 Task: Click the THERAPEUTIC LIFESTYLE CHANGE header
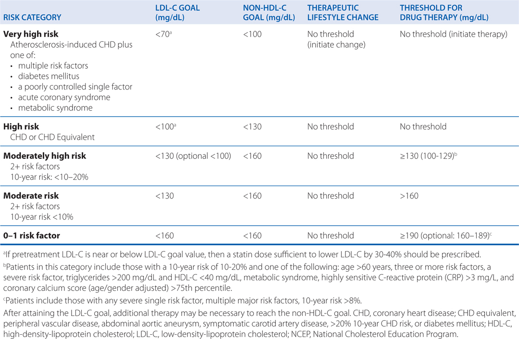[x=343, y=13]
